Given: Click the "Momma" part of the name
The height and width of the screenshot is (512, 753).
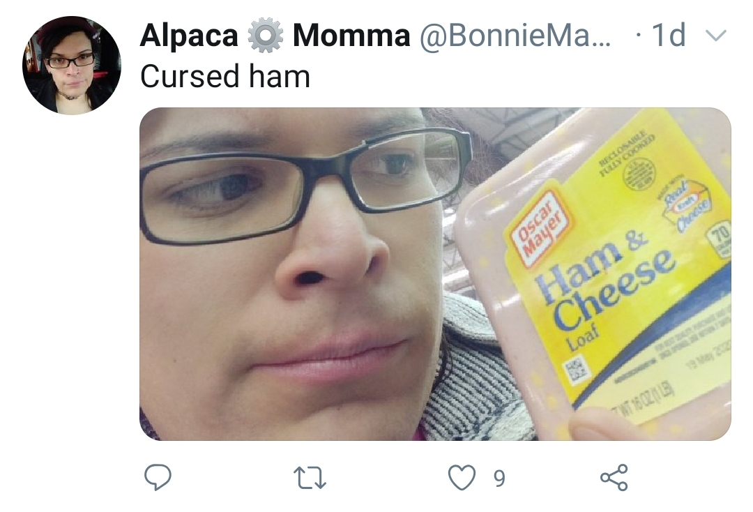Looking at the screenshot, I should [351, 36].
